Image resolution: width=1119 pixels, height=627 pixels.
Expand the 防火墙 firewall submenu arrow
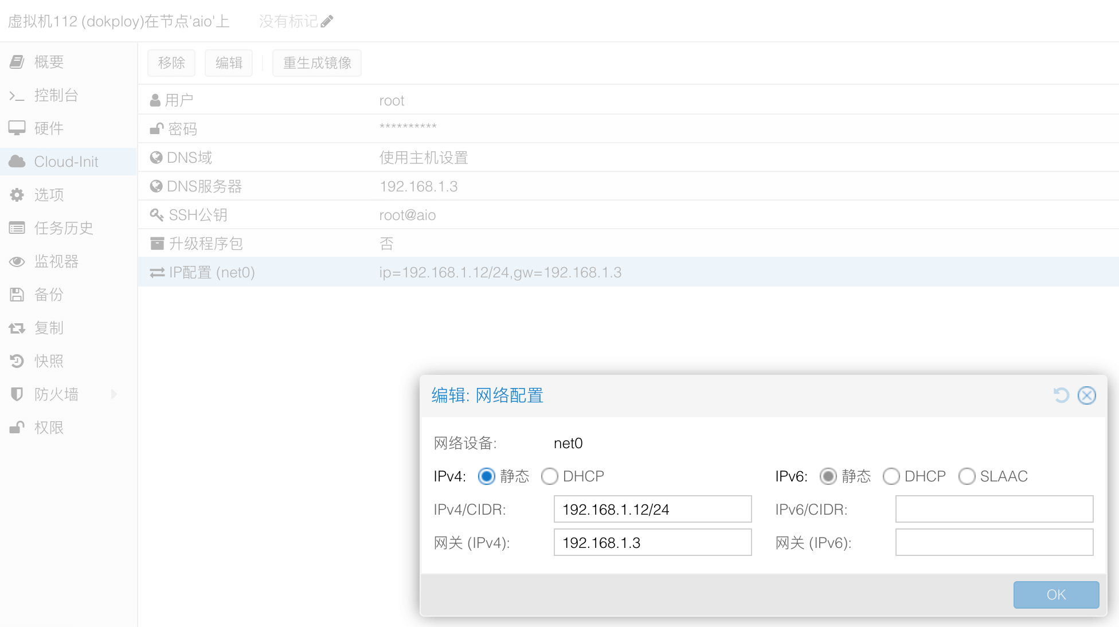point(114,394)
